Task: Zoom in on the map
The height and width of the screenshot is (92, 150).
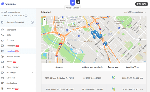Action: click(x=45, y=20)
